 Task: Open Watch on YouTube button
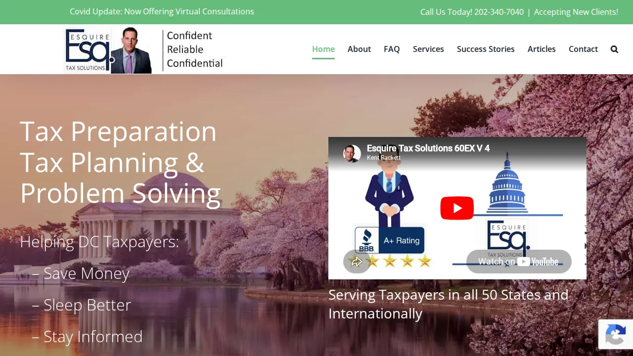[x=519, y=262]
